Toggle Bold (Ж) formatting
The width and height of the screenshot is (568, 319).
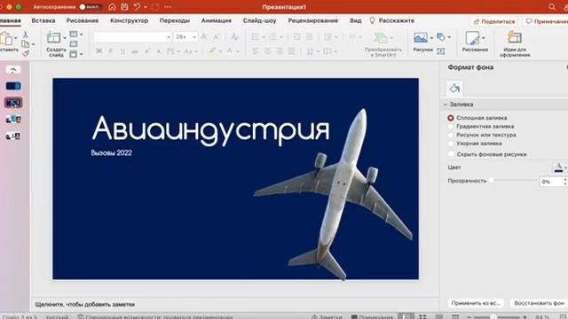pyautogui.click(x=99, y=51)
